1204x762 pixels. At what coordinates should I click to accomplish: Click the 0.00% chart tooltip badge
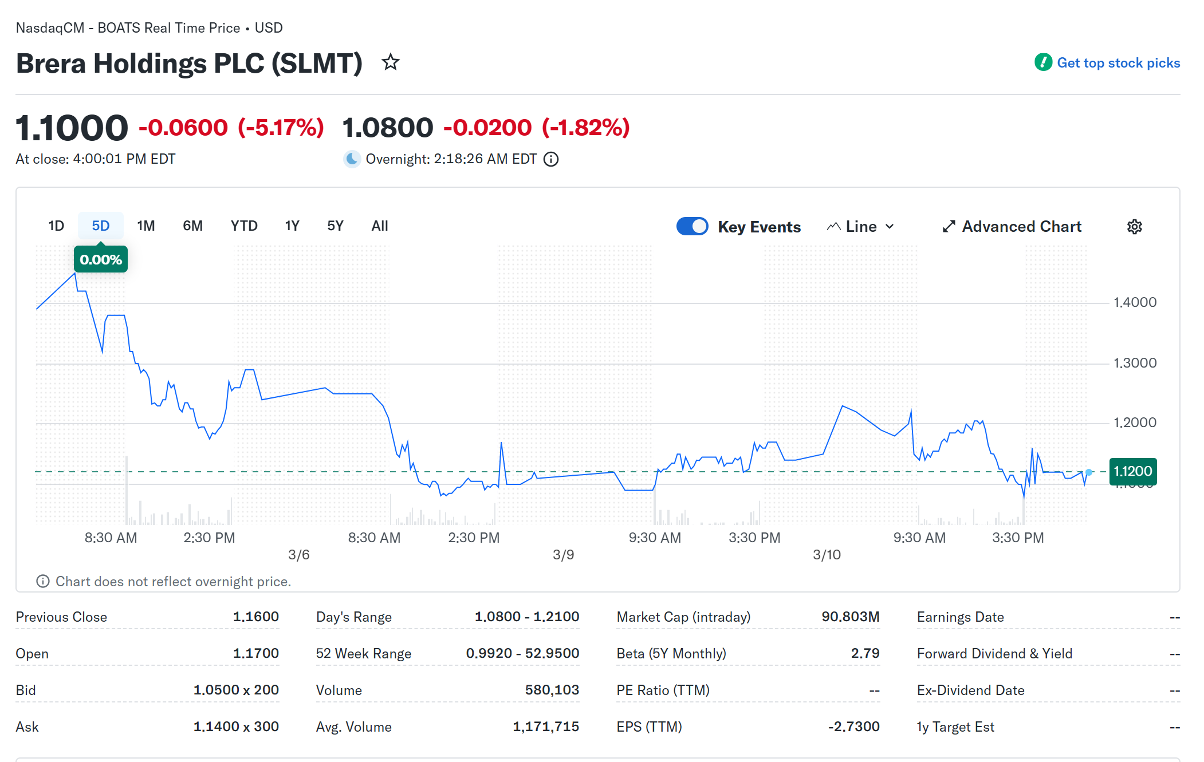point(101,260)
